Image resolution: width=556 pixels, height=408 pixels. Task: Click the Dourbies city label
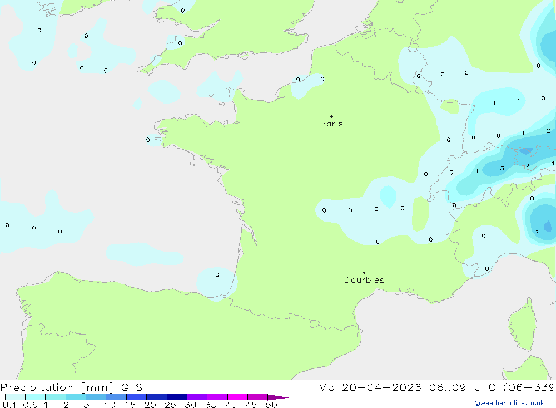[x=364, y=280]
